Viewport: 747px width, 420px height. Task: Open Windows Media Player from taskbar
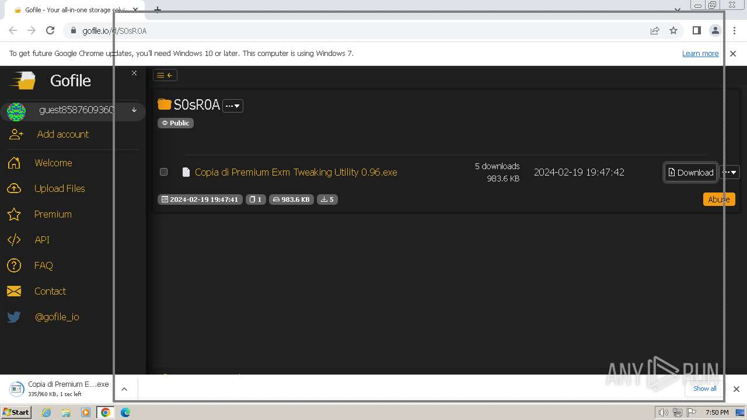coord(86,412)
